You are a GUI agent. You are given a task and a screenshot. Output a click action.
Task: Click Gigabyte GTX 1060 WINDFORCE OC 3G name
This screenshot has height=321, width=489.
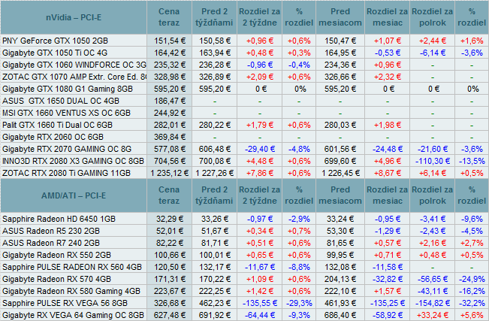(74, 65)
